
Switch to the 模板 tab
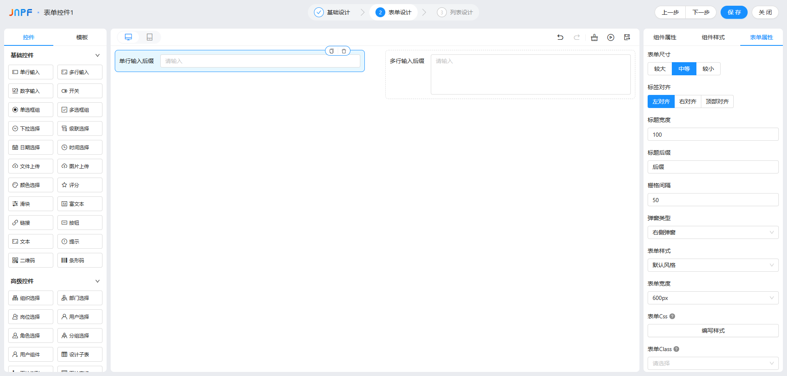82,37
